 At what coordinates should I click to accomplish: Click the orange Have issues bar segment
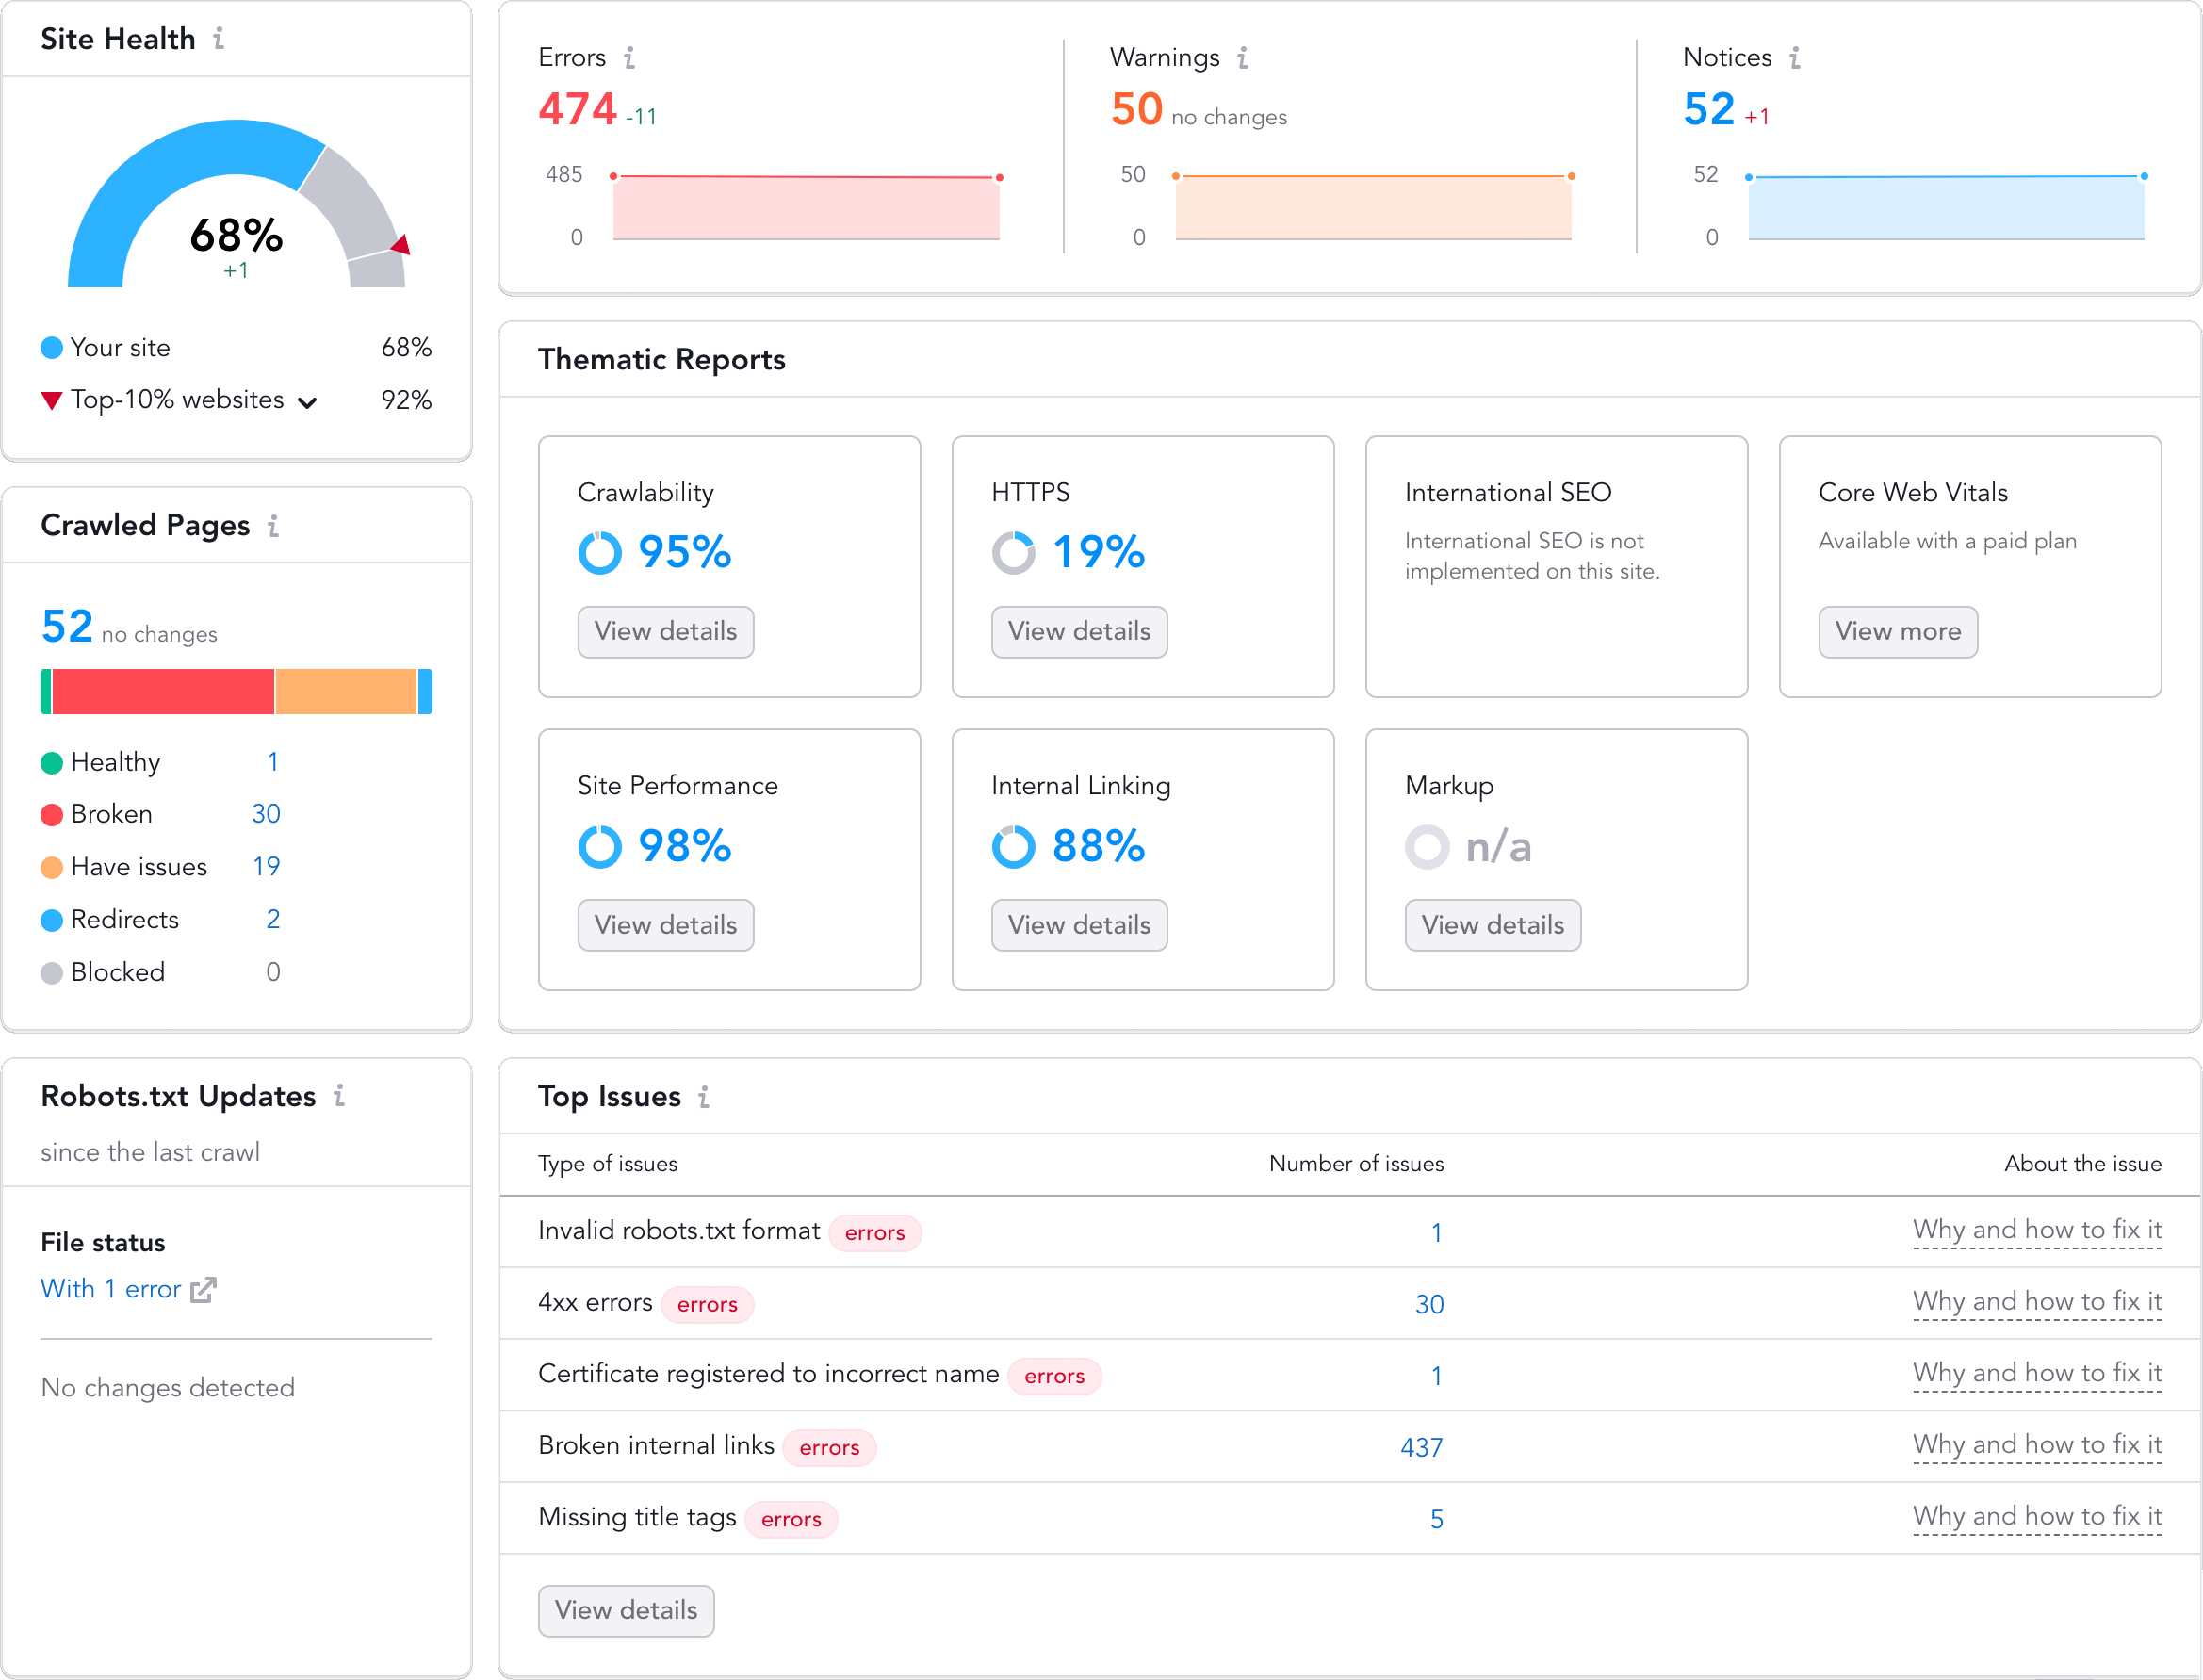pos(346,692)
